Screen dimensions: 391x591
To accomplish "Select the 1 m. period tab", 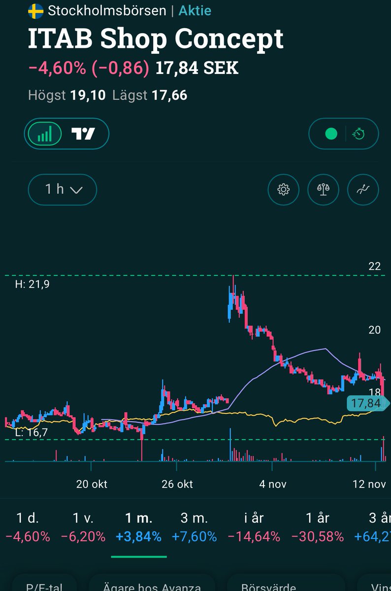I will tap(139, 527).
